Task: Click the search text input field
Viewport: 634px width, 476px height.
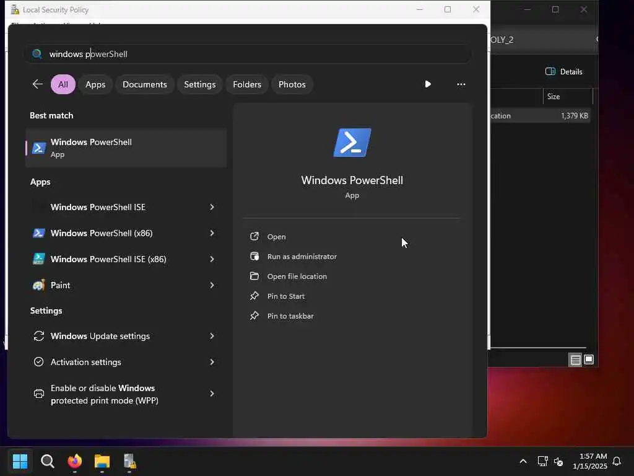Action: (x=248, y=54)
